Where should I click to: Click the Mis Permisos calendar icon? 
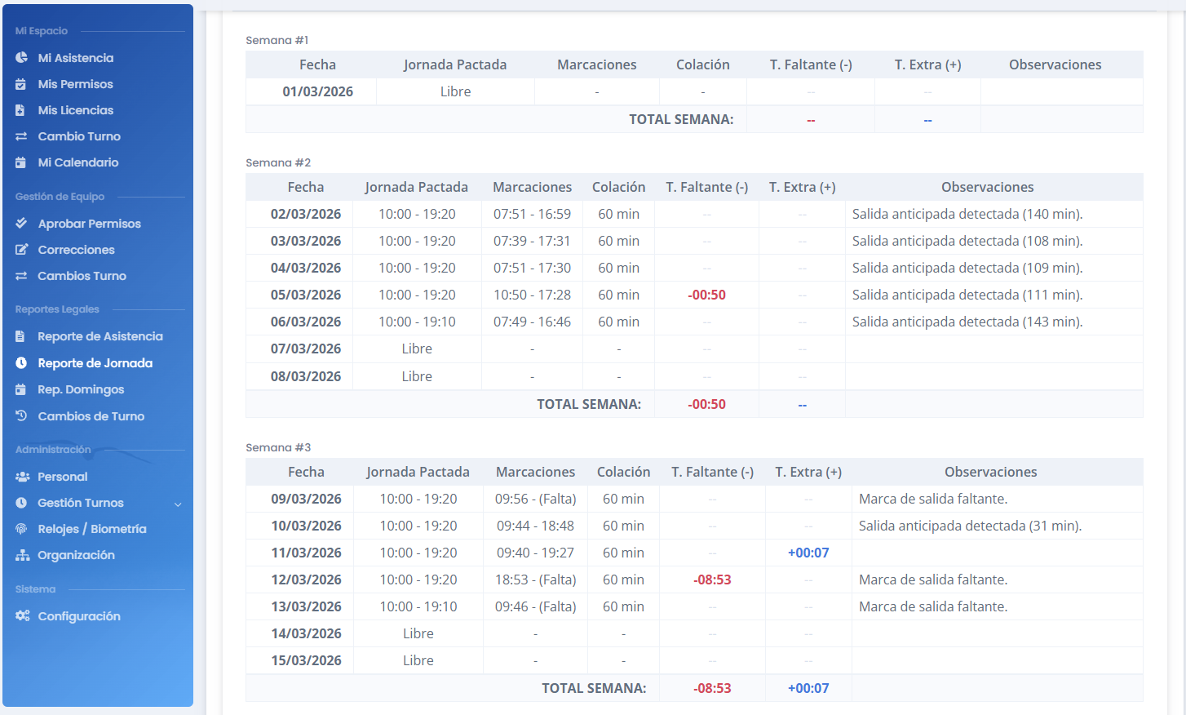tap(21, 84)
